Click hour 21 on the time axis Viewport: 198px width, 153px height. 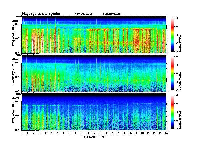(x=148, y=133)
